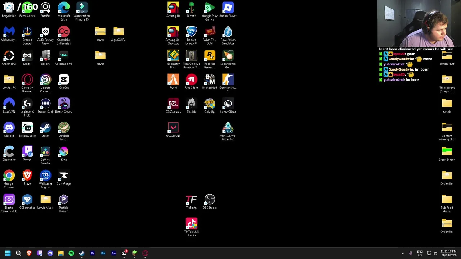
Task: Select the Brave desktop shortcut
Action: pos(27,178)
